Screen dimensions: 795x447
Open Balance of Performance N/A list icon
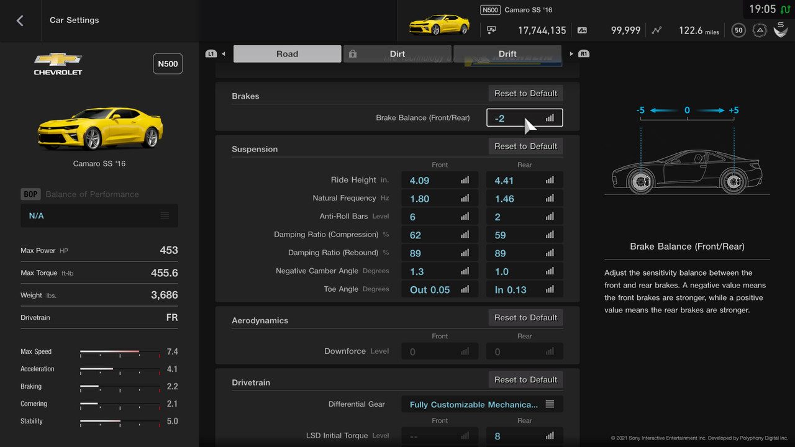tap(165, 215)
